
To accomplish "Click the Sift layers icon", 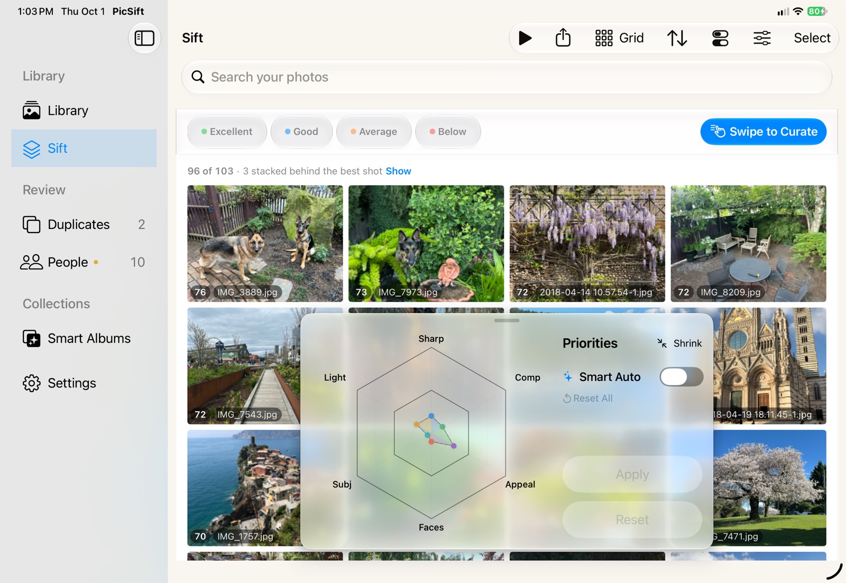I will (32, 149).
